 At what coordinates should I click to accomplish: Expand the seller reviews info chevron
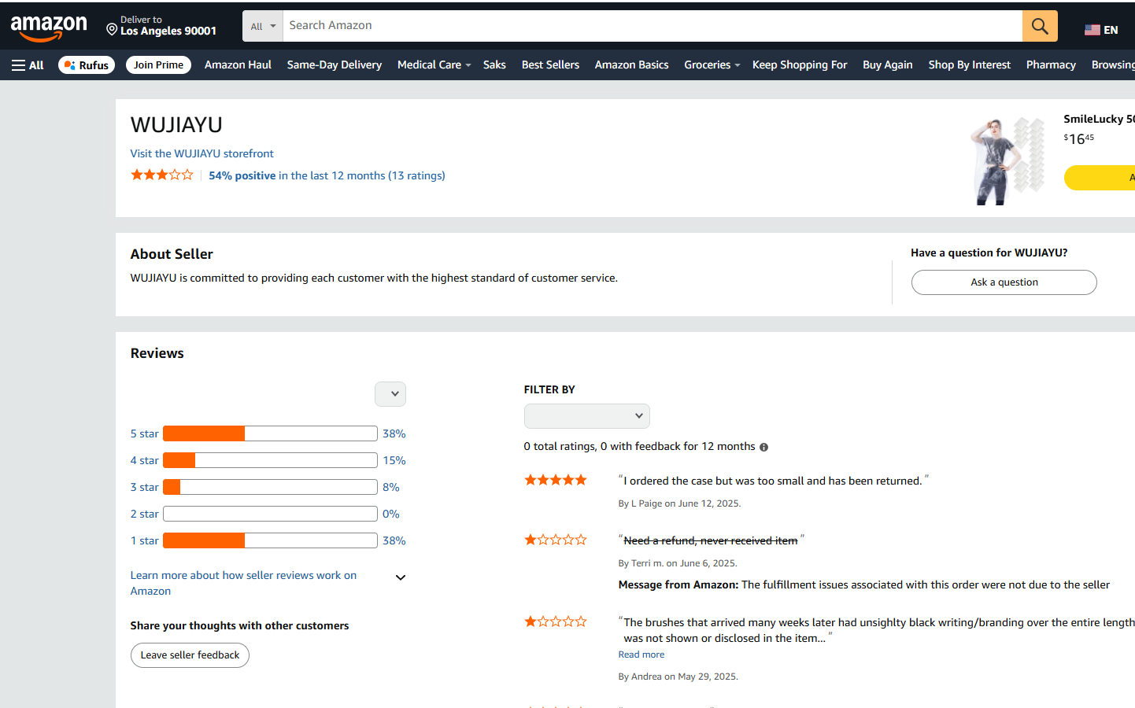pyautogui.click(x=401, y=577)
